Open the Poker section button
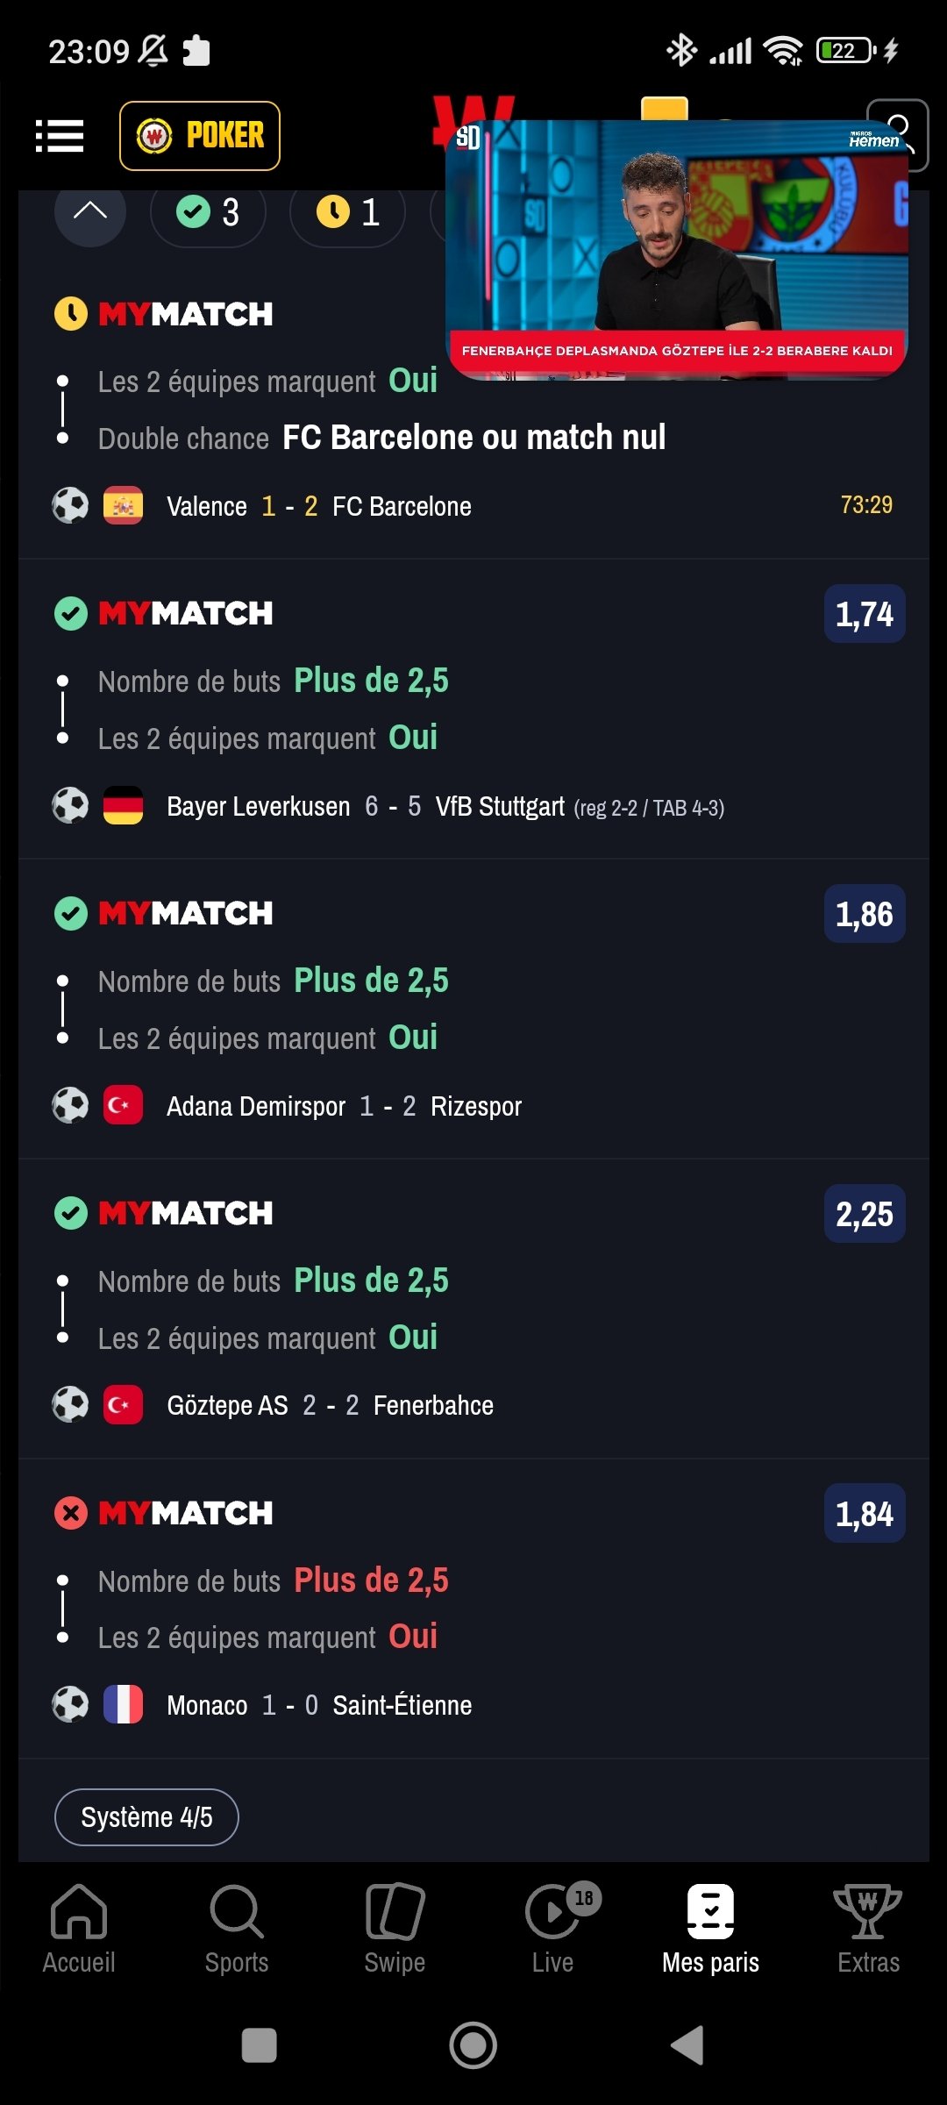The width and height of the screenshot is (947, 2105). click(200, 136)
